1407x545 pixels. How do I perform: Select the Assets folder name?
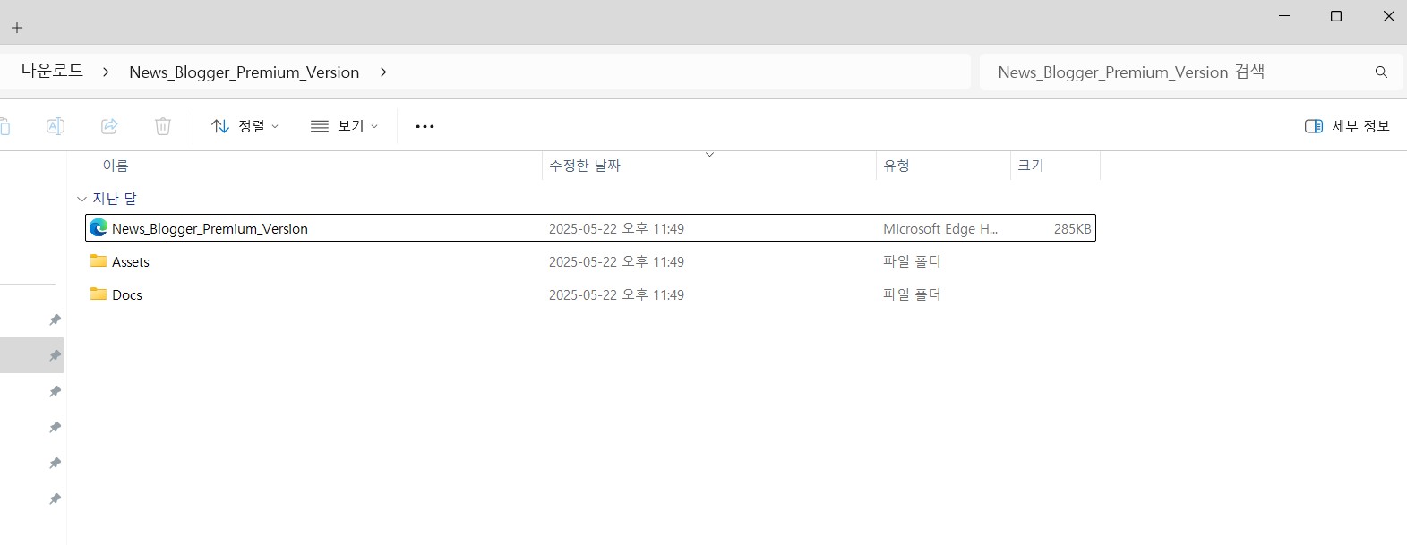pyautogui.click(x=131, y=262)
